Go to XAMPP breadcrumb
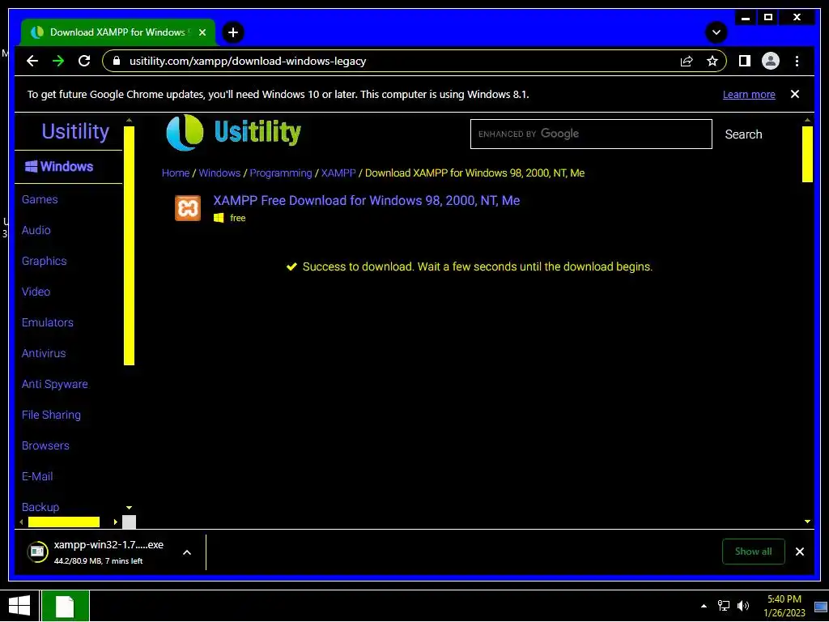829x622 pixels. click(338, 173)
